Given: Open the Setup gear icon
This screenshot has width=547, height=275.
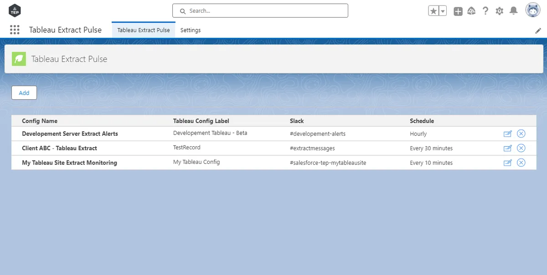Looking at the screenshot, I should click(x=500, y=11).
